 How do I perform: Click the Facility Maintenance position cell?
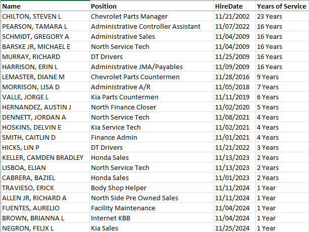tap(123, 208)
